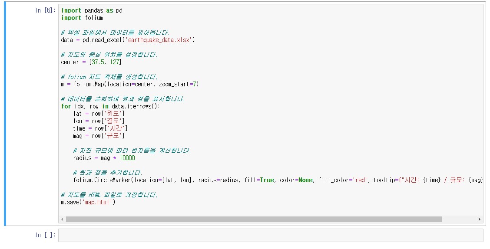Screen dimensions: 490x249
Task: Click the comment about saving the HTML file
Action: 109,195
